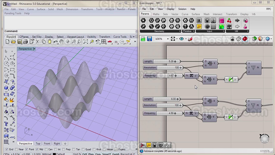Click the Grid Snap status bar button

[77, 154]
